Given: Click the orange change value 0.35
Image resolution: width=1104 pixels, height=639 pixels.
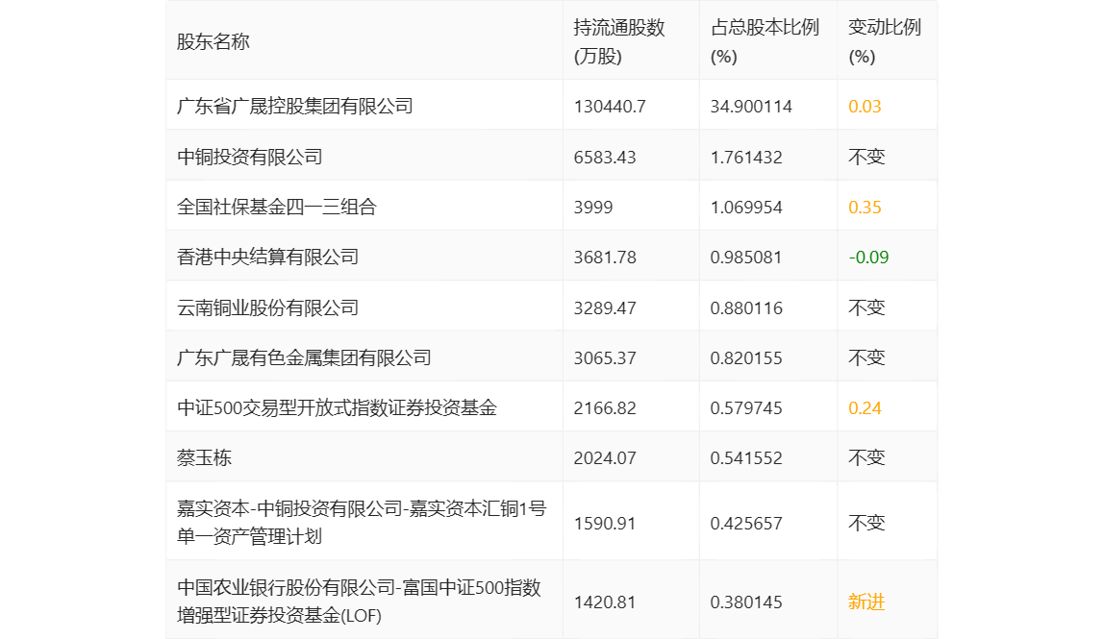Looking at the screenshot, I should (865, 207).
